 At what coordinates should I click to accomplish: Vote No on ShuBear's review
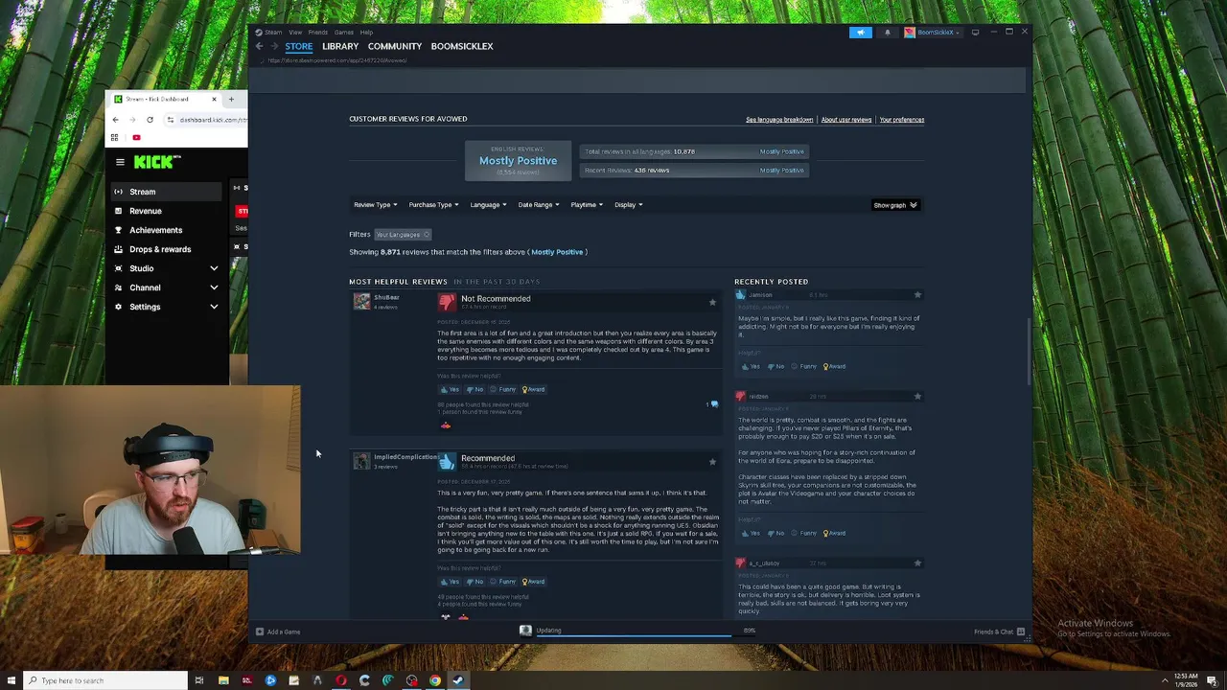click(475, 389)
